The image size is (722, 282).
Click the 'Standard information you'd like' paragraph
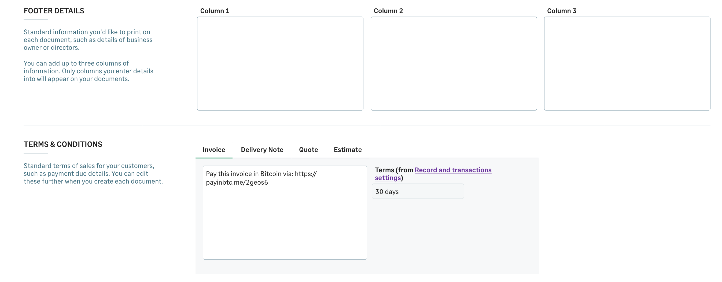(x=88, y=40)
